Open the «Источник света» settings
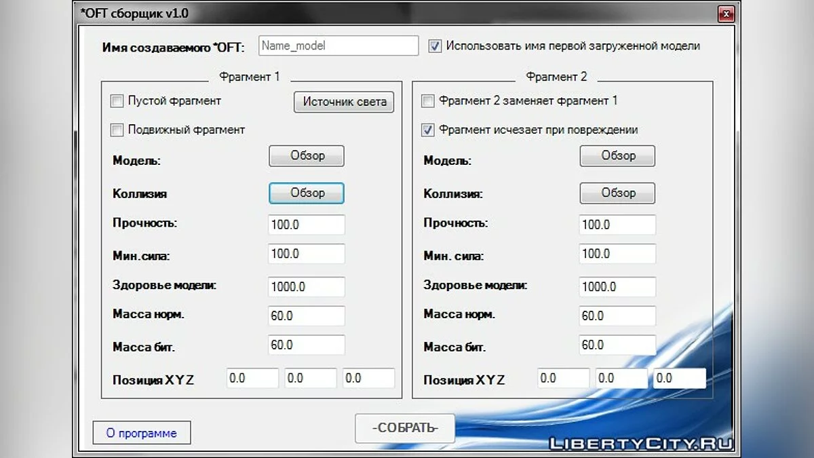Viewport: 814px width, 458px height. coord(343,102)
